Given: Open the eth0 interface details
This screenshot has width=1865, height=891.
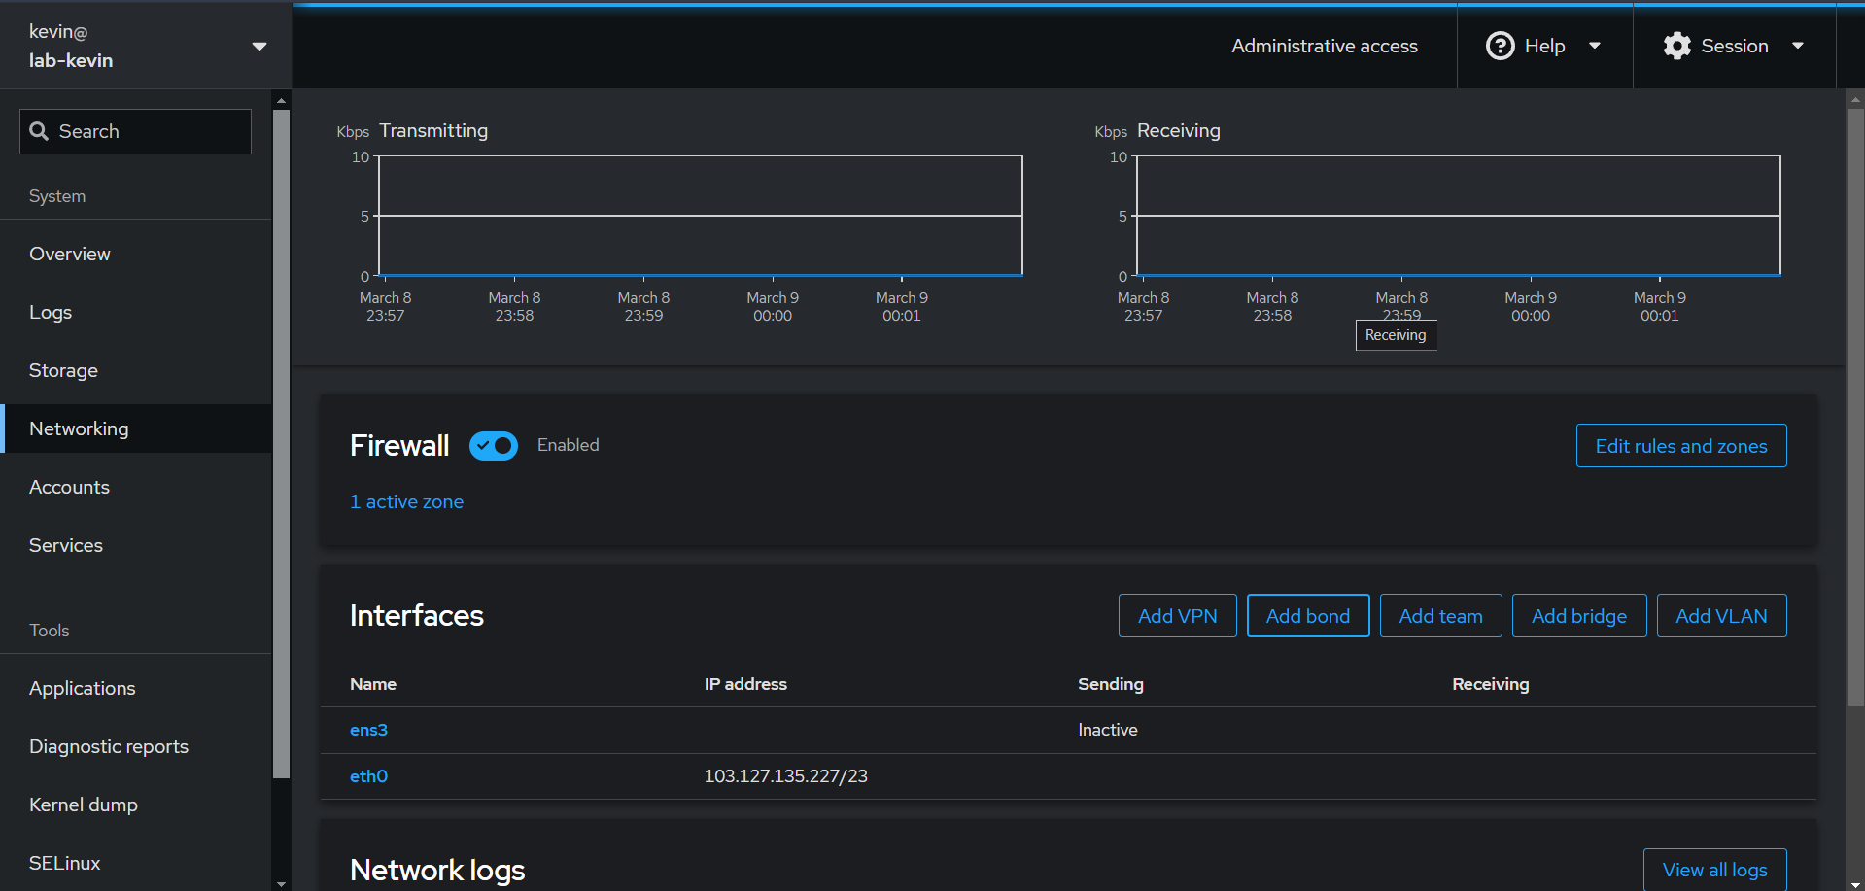Looking at the screenshot, I should pos(368,776).
